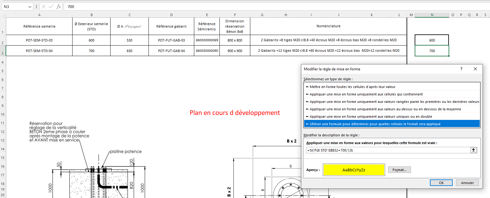
Task: Confirm the rule with OK button
Action: (441, 183)
